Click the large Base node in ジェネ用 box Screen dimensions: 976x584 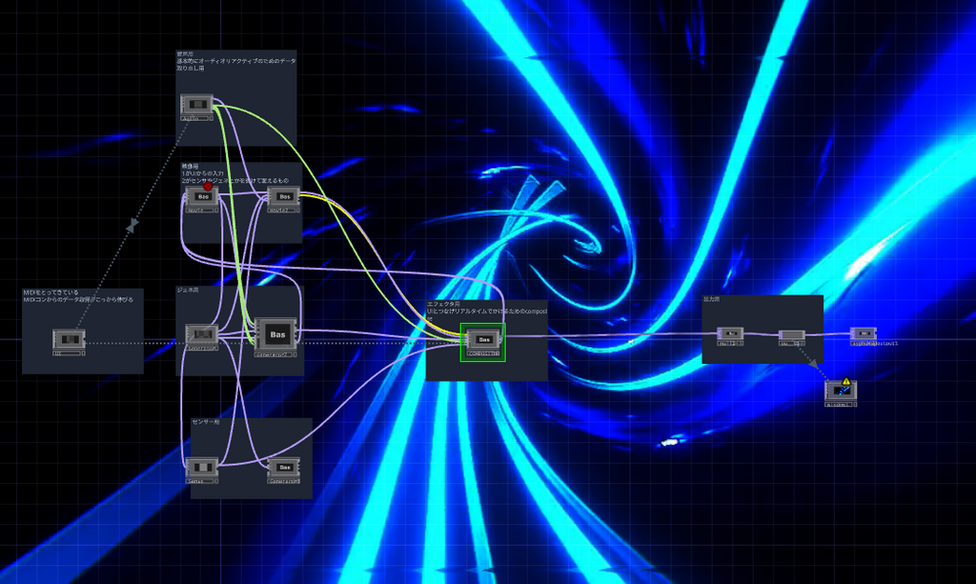(x=277, y=334)
